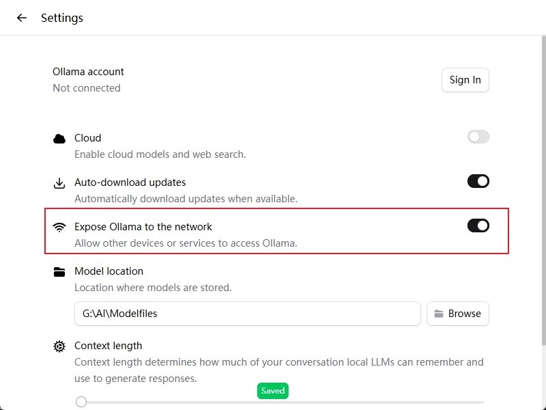Click the folder icon beside Model location
Viewport: 546px width, 410px height.
59,272
